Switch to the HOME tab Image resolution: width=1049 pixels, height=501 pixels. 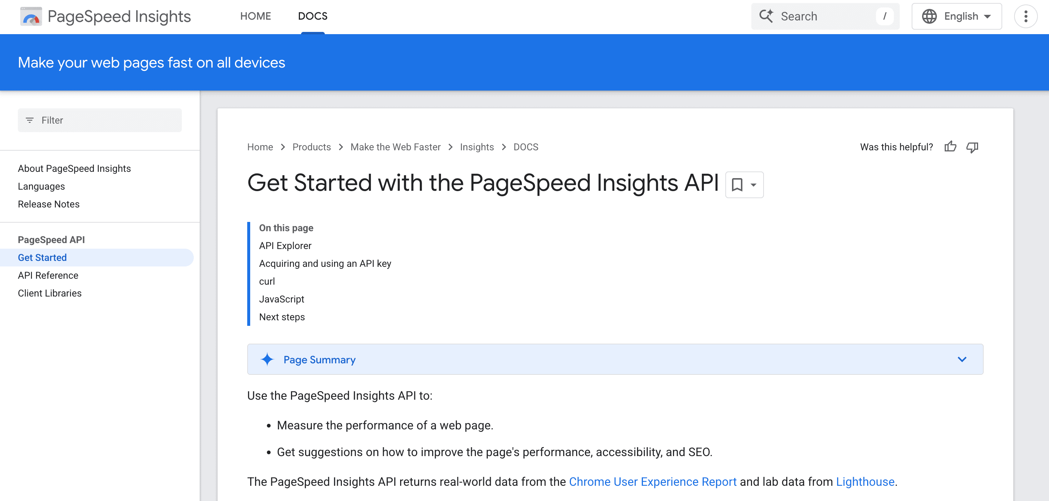pos(256,16)
